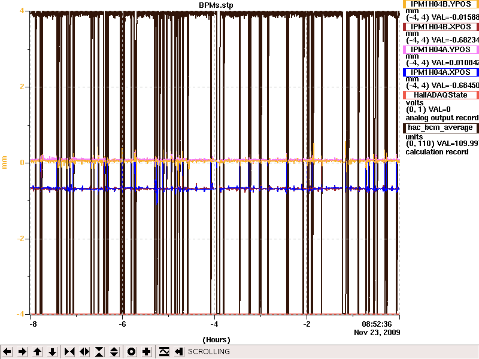Click the "calculation record" description
The width and height of the screenshot is (479, 359).
click(437, 152)
